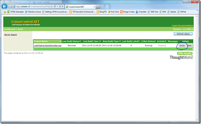This screenshot has width=201, height=124.
Task: Sort by Project Name column
Action: 47,41
